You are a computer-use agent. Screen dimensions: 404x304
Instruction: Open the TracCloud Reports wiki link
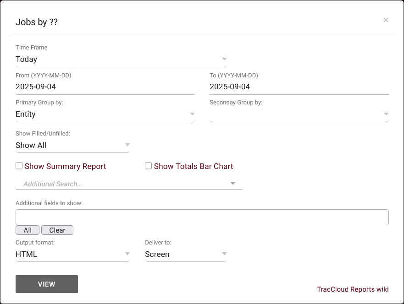[352, 289]
